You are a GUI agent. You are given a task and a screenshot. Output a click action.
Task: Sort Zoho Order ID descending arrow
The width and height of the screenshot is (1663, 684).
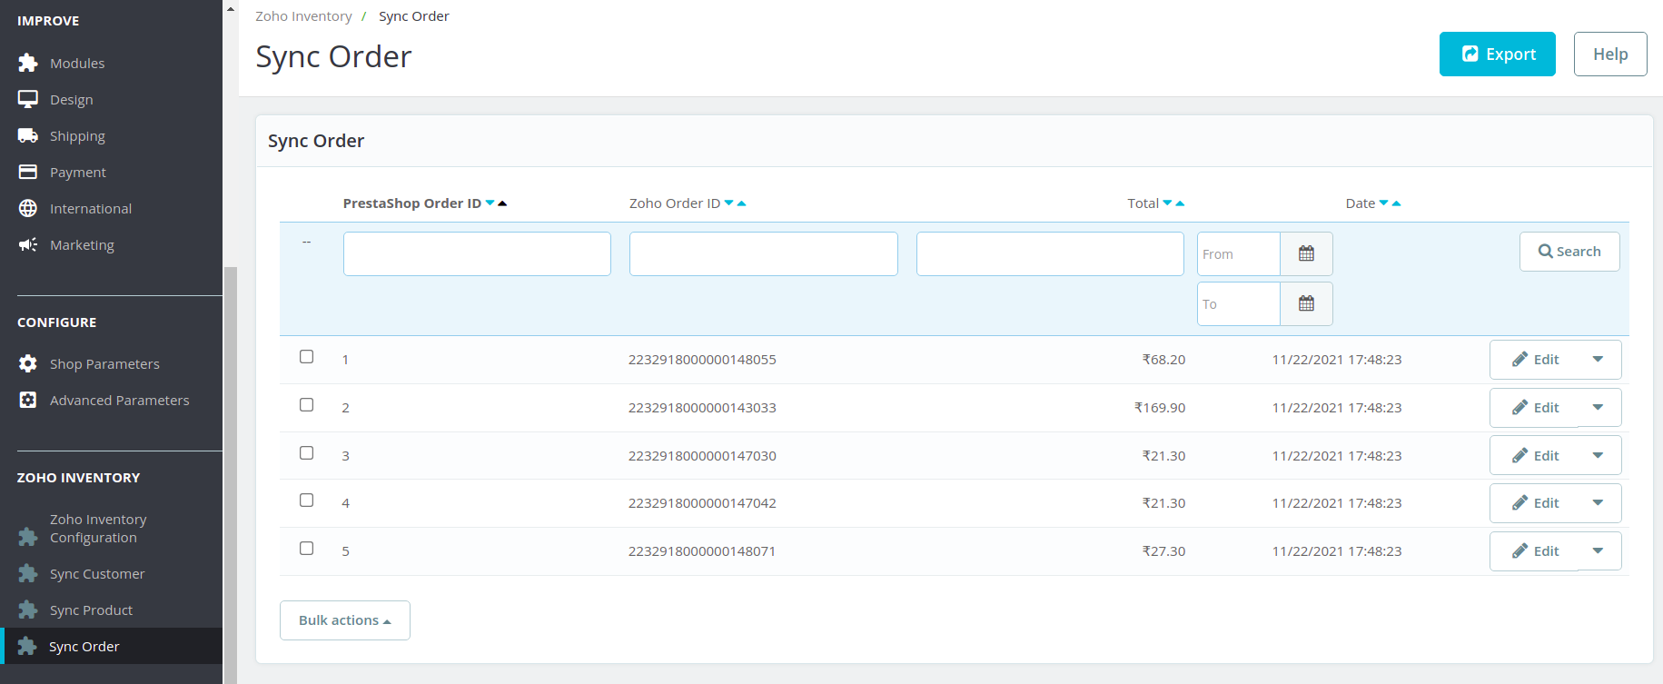point(729,203)
